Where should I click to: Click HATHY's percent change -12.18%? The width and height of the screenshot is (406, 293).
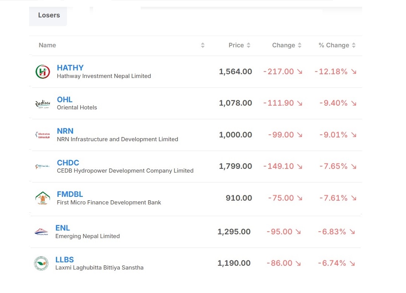pos(331,72)
